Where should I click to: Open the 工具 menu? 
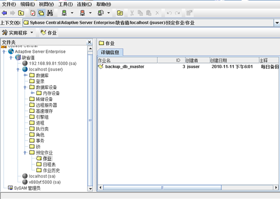66,4
